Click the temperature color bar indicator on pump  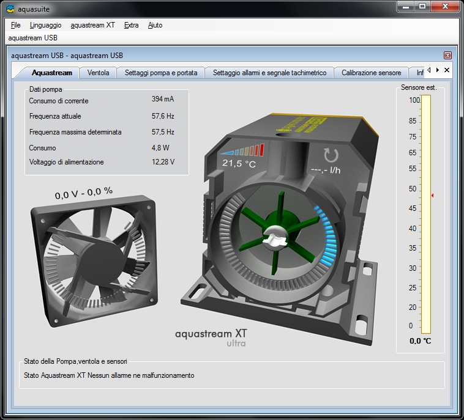[x=243, y=150]
